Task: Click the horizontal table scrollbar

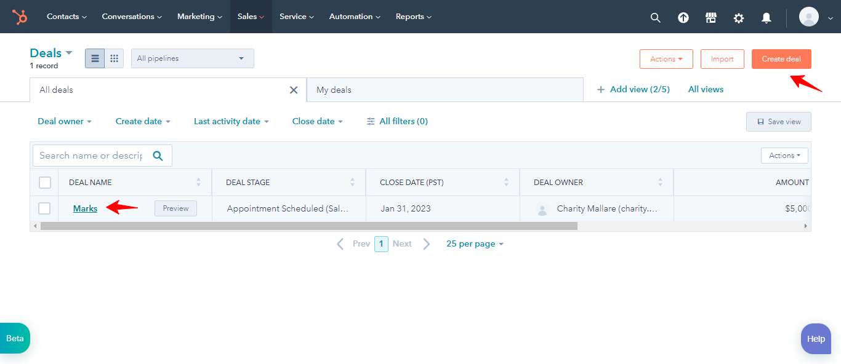Action: coord(309,226)
